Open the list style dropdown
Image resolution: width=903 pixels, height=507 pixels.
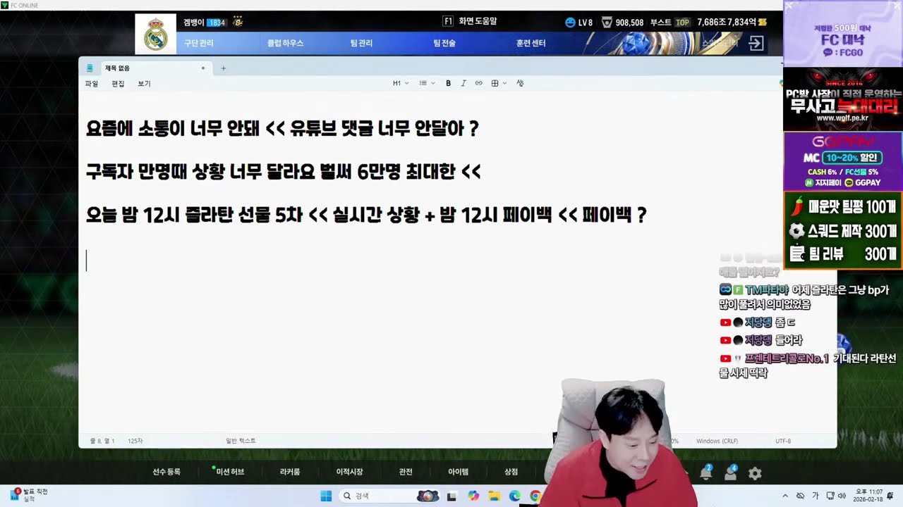(x=427, y=83)
